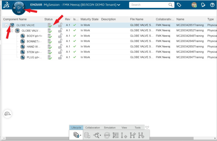The image size is (217, 141).
Task: Toggle the lock on STEM.ipt row
Action: (60, 52)
